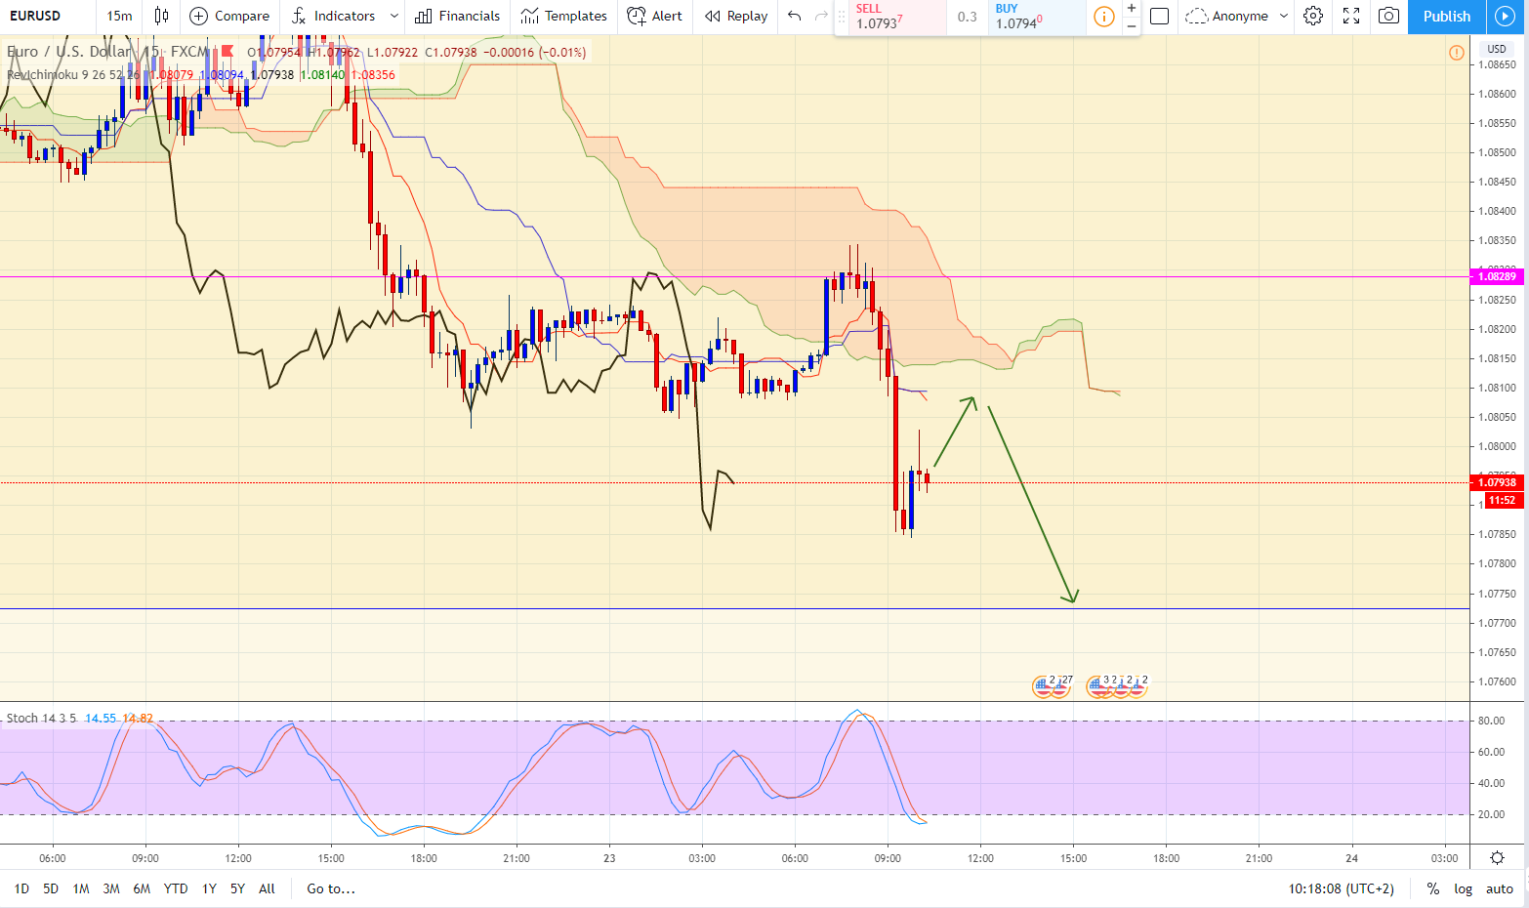
Task: Open the EURUSD symbol search
Action: click(x=35, y=16)
